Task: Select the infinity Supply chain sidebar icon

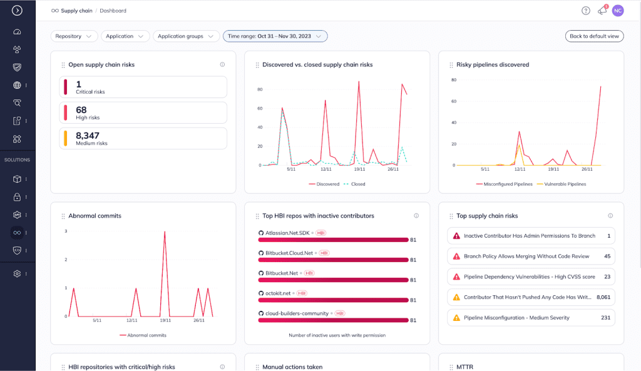Action: point(17,233)
